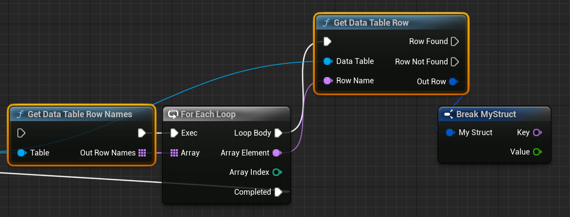Select the Get Data Table Row Names node
The height and width of the screenshot is (217, 570).
(x=80, y=114)
